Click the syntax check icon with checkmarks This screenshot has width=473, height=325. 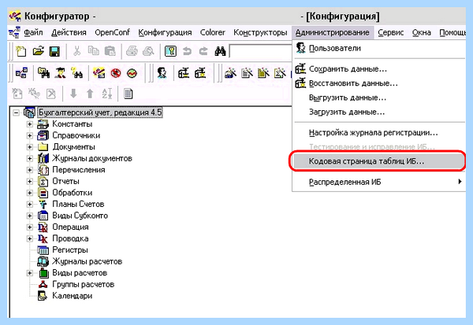coord(99,72)
